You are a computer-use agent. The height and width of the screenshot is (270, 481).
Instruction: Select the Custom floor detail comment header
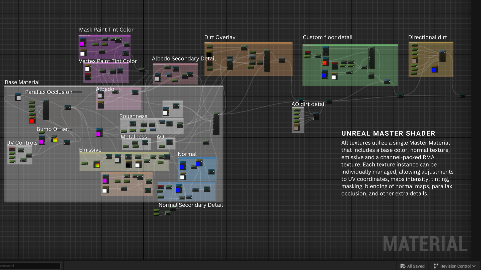pos(327,37)
